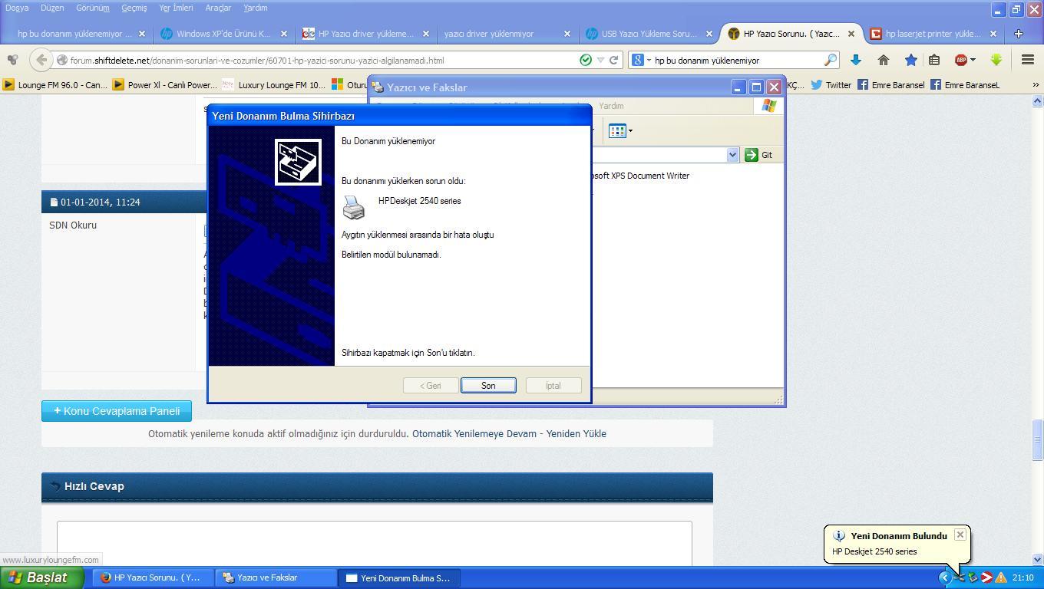Show the bookmarks list icon

click(934, 60)
